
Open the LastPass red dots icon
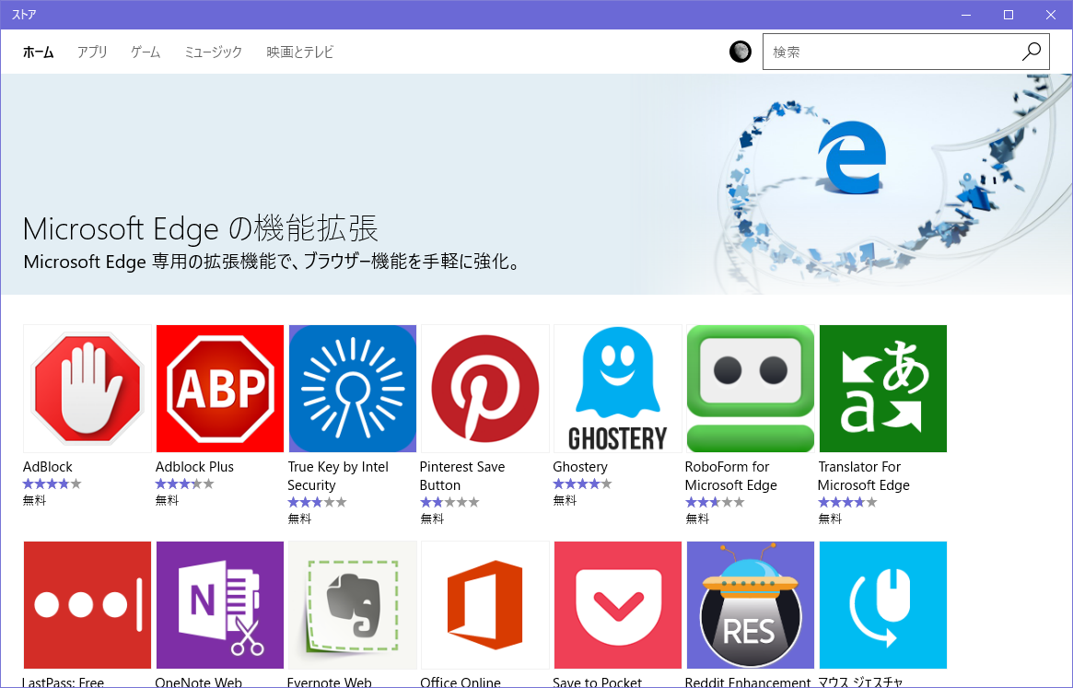(87, 605)
